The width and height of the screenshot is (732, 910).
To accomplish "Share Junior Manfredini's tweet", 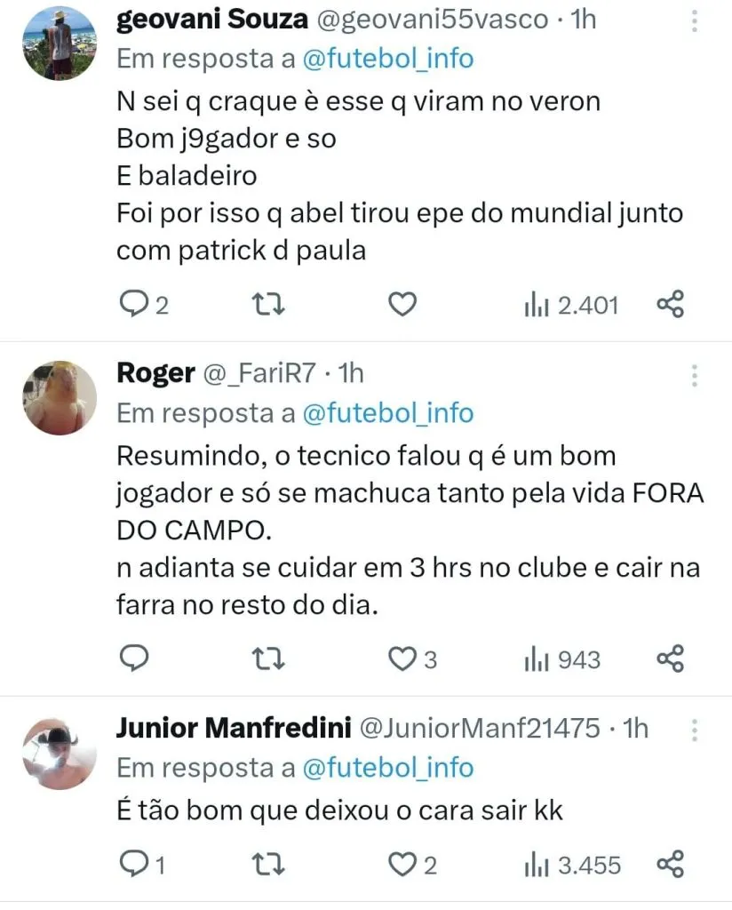I will click(x=671, y=864).
